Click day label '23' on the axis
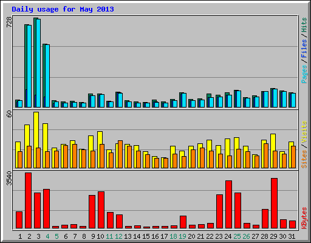The image size is (311, 243). coord(219,236)
